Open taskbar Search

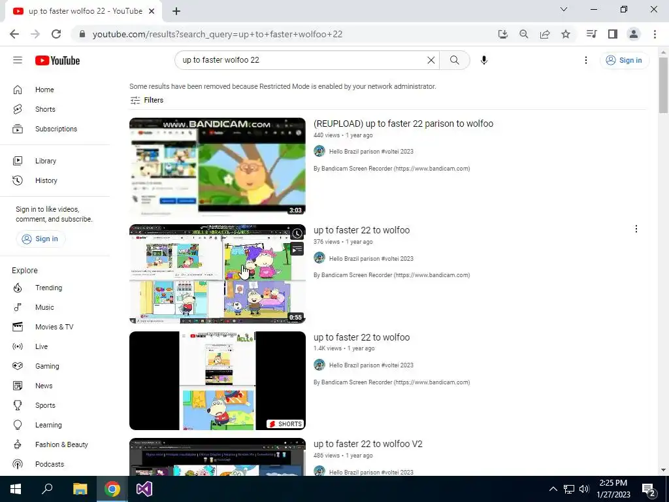[47, 489]
